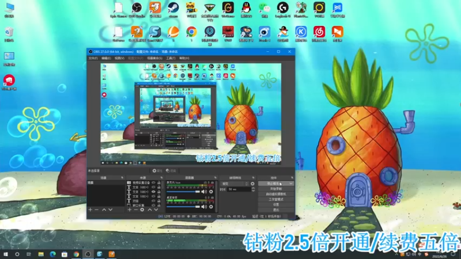This screenshot has width=461, height=259.
Task: Toggle visibility eye of 视频采集设备 source
Action: (153, 182)
